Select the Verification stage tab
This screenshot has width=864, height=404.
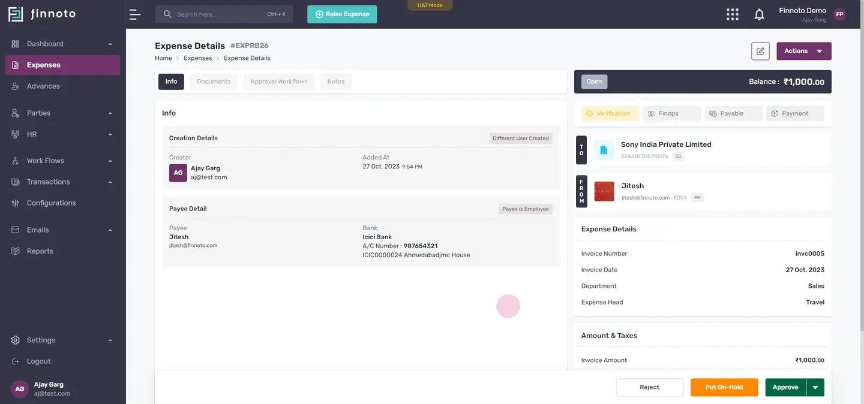(x=610, y=113)
